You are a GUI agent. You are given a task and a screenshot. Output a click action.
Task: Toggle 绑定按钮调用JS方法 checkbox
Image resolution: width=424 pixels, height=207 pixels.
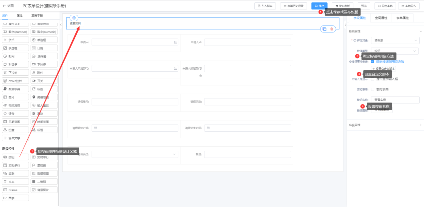point(372,62)
